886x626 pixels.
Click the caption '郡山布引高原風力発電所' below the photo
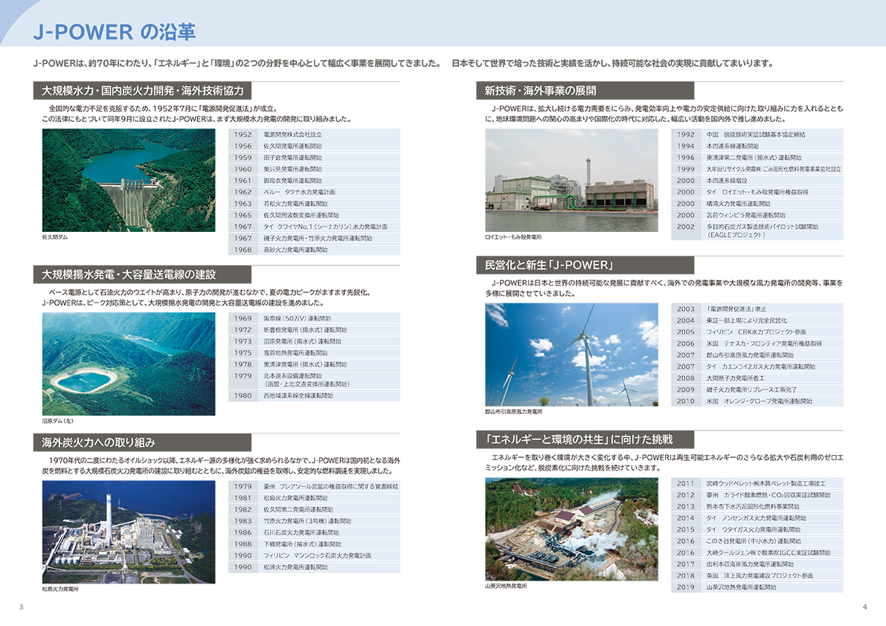coord(513,412)
